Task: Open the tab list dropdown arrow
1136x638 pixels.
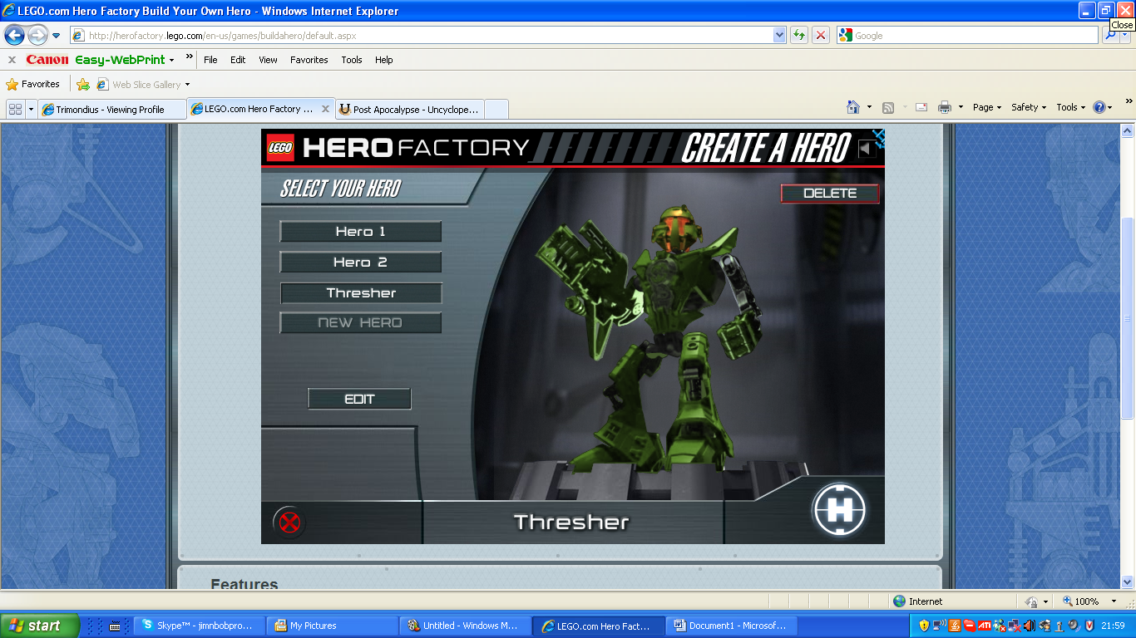Action: [32, 109]
